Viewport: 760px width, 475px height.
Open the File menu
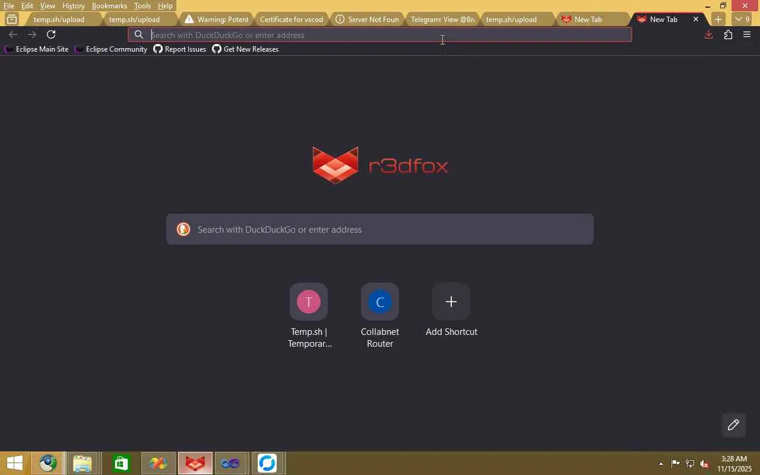tap(9, 5)
